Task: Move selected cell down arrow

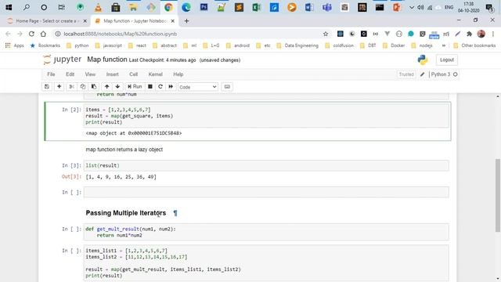Action: pos(117,87)
